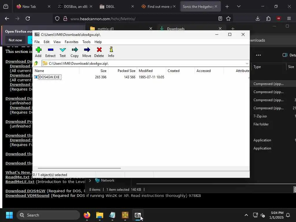Sort by the Size column in 7-Zip
This screenshot has height=222, width=296.
tap(94, 71)
